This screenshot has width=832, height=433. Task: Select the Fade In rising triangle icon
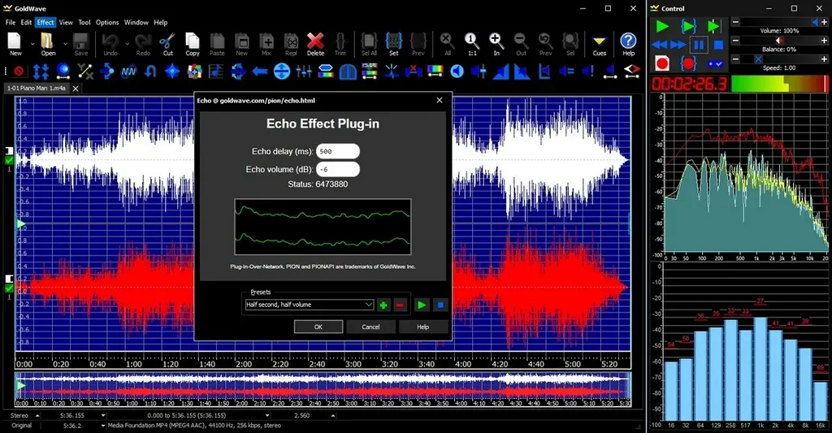pos(500,71)
